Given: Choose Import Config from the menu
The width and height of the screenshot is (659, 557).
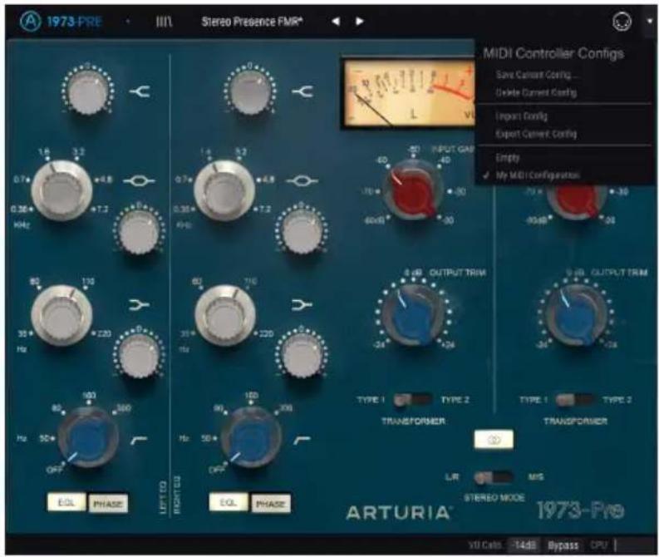Looking at the screenshot, I should point(521,116).
